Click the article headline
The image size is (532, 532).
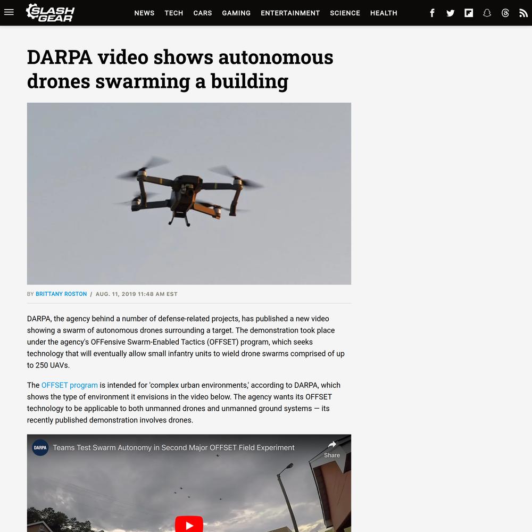tap(180, 69)
